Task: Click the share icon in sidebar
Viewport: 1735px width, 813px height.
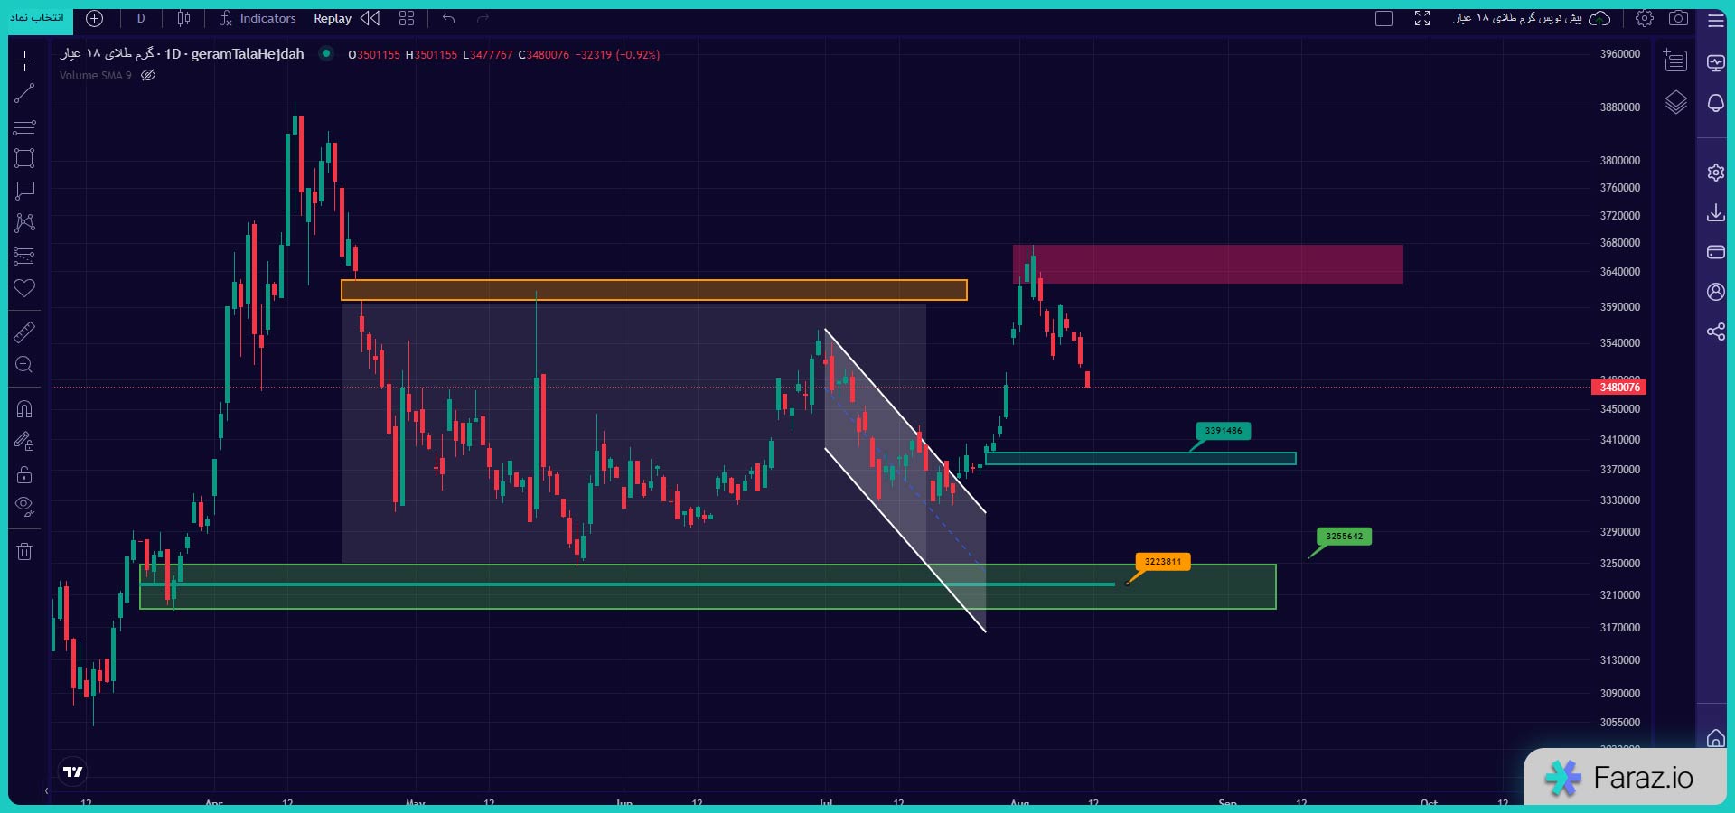Action: [x=1715, y=332]
